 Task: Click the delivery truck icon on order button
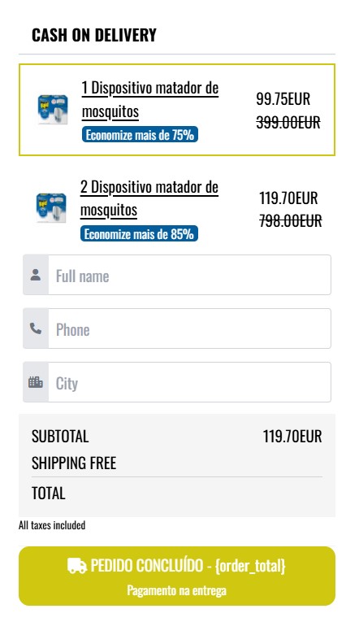77,566
